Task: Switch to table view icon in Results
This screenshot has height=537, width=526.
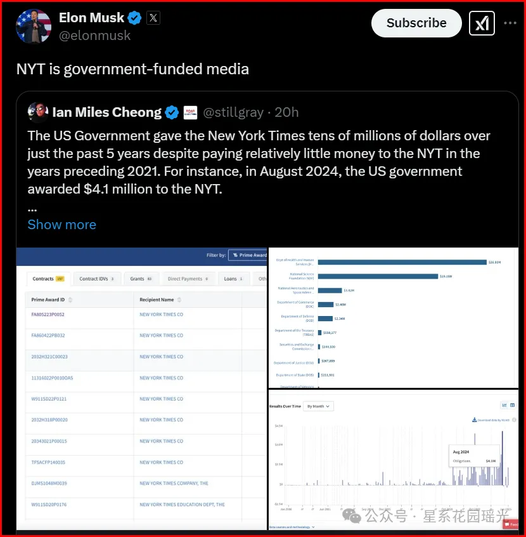Action: tap(513, 405)
